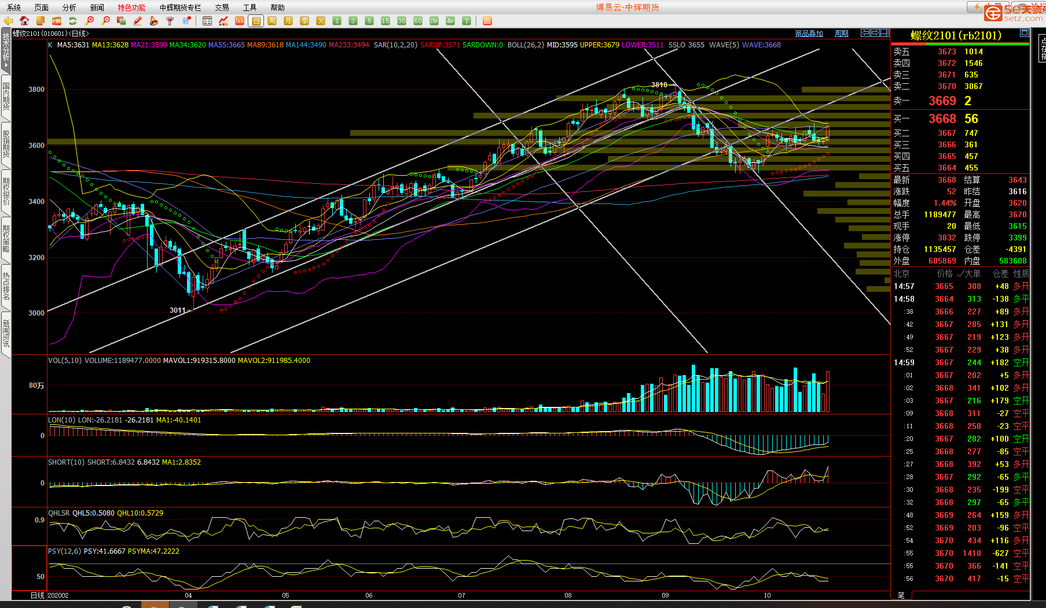The width and height of the screenshot is (1046, 608).
Task: Open the 工具 menu
Action: tap(250, 8)
